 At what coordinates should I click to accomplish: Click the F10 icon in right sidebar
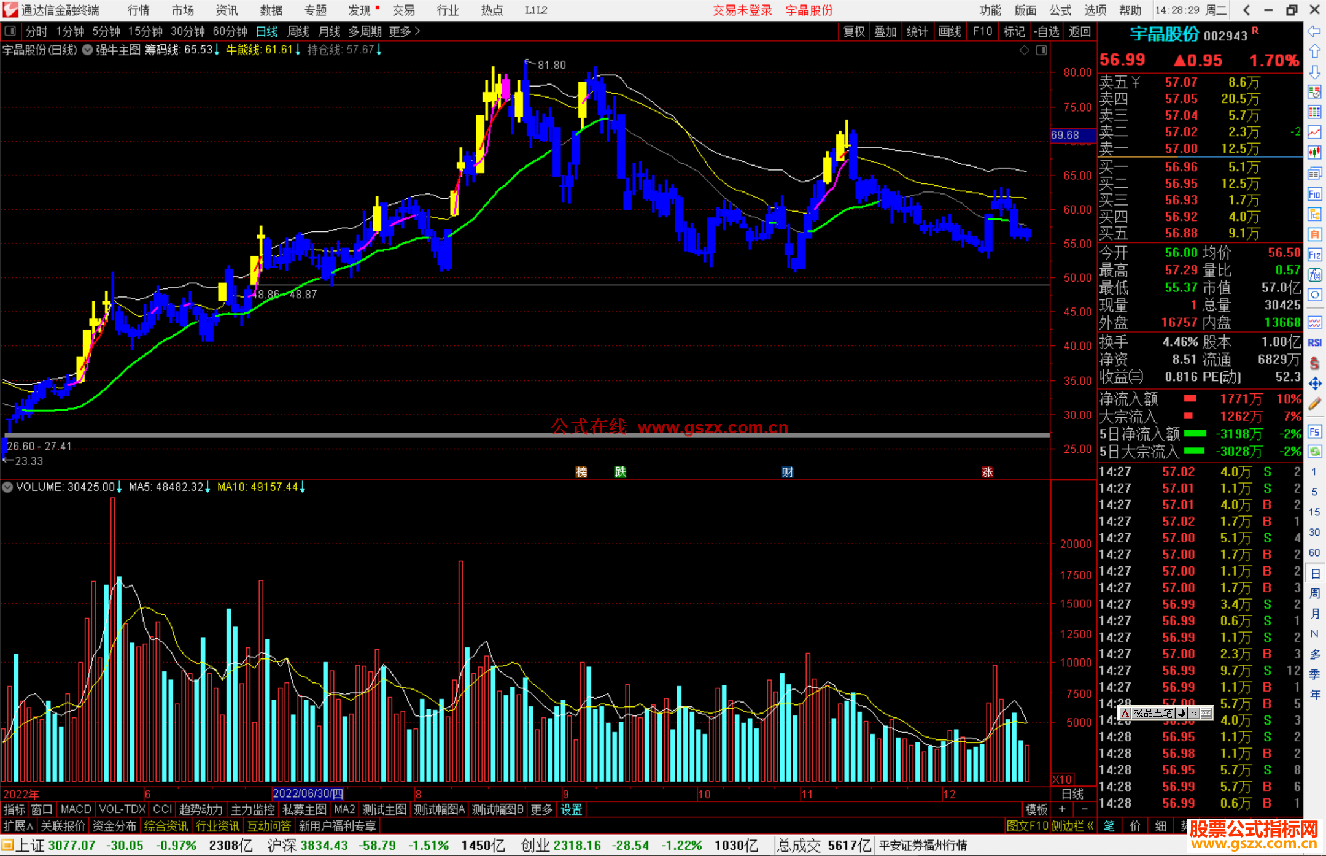pyautogui.click(x=1314, y=195)
